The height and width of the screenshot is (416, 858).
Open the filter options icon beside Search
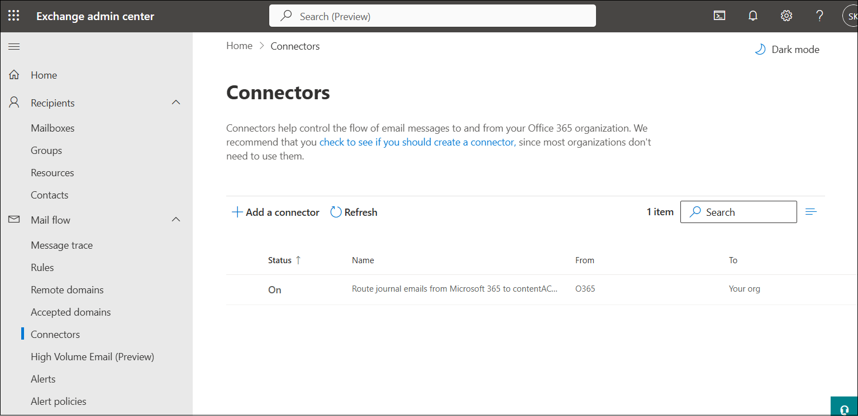click(811, 212)
